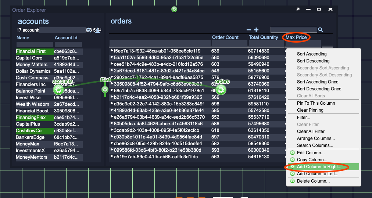
Task: Select the Invest Wise account
Action: (49, 97)
